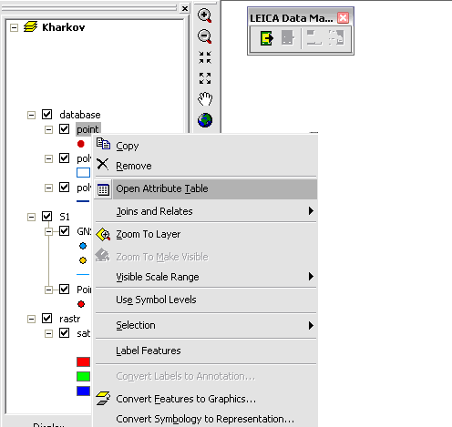Click the attribute table grid icon

[103, 189]
